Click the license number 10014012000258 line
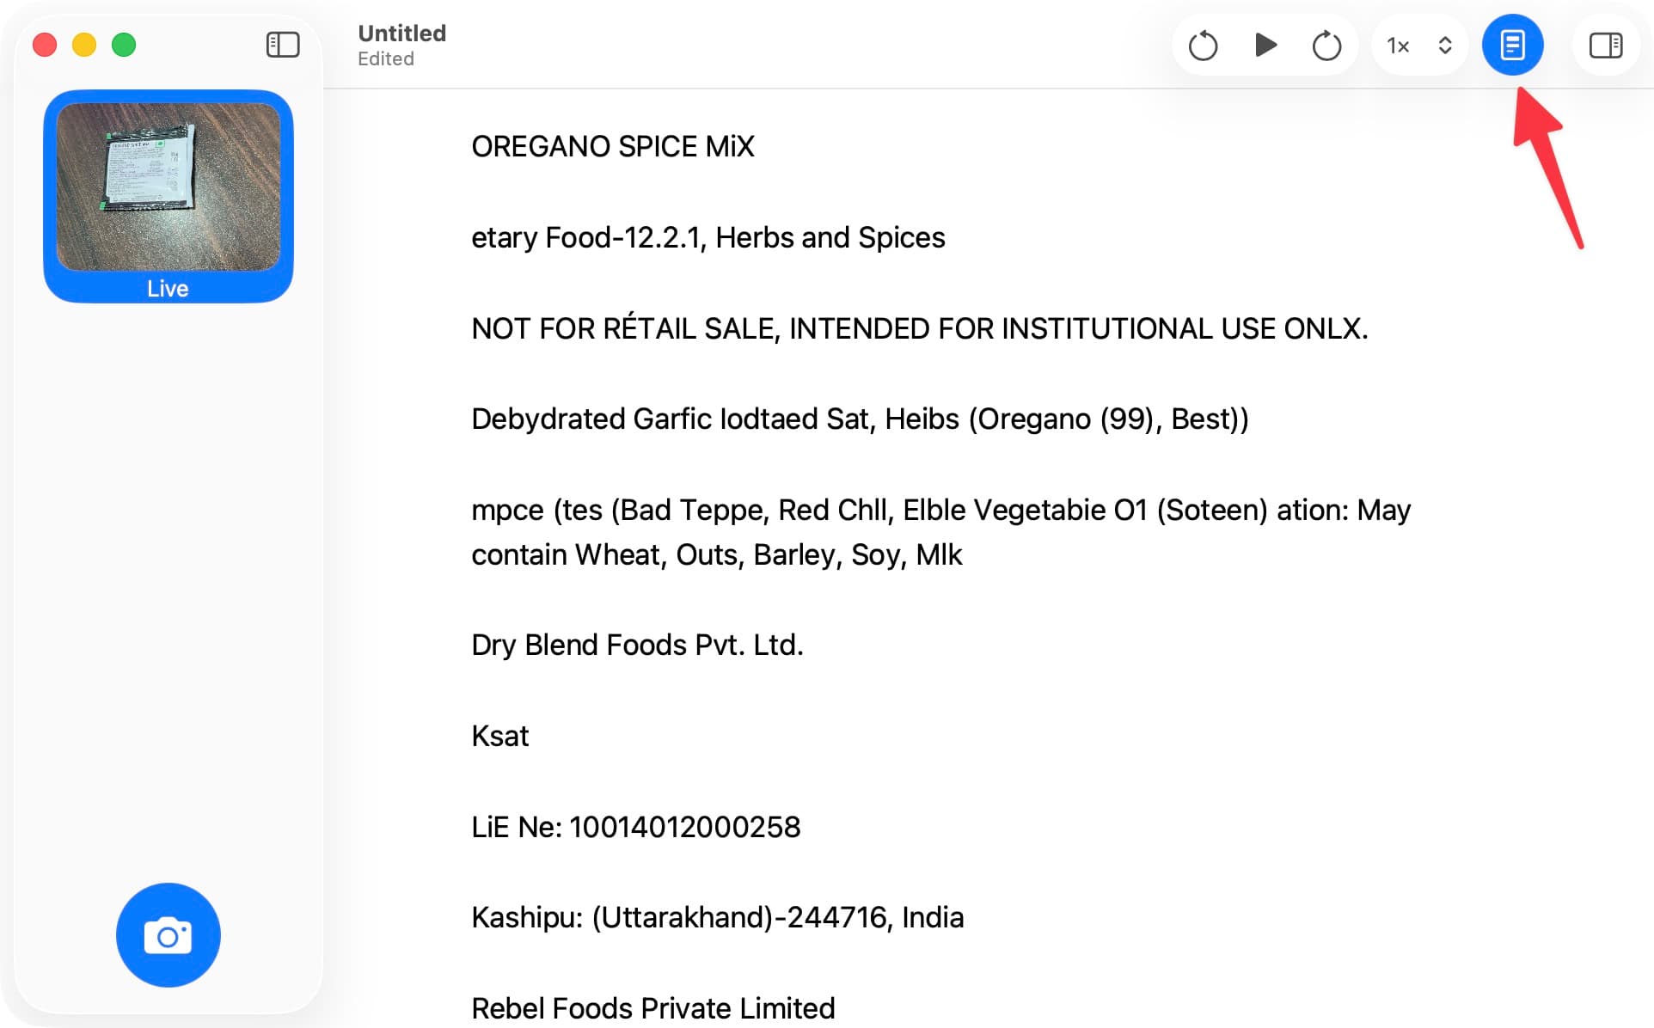Viewport: 1654px width, 1028px height. [635, 827]
